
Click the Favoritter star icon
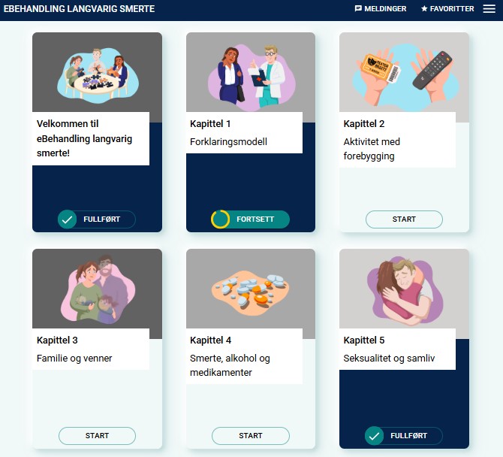pos(424,9)
